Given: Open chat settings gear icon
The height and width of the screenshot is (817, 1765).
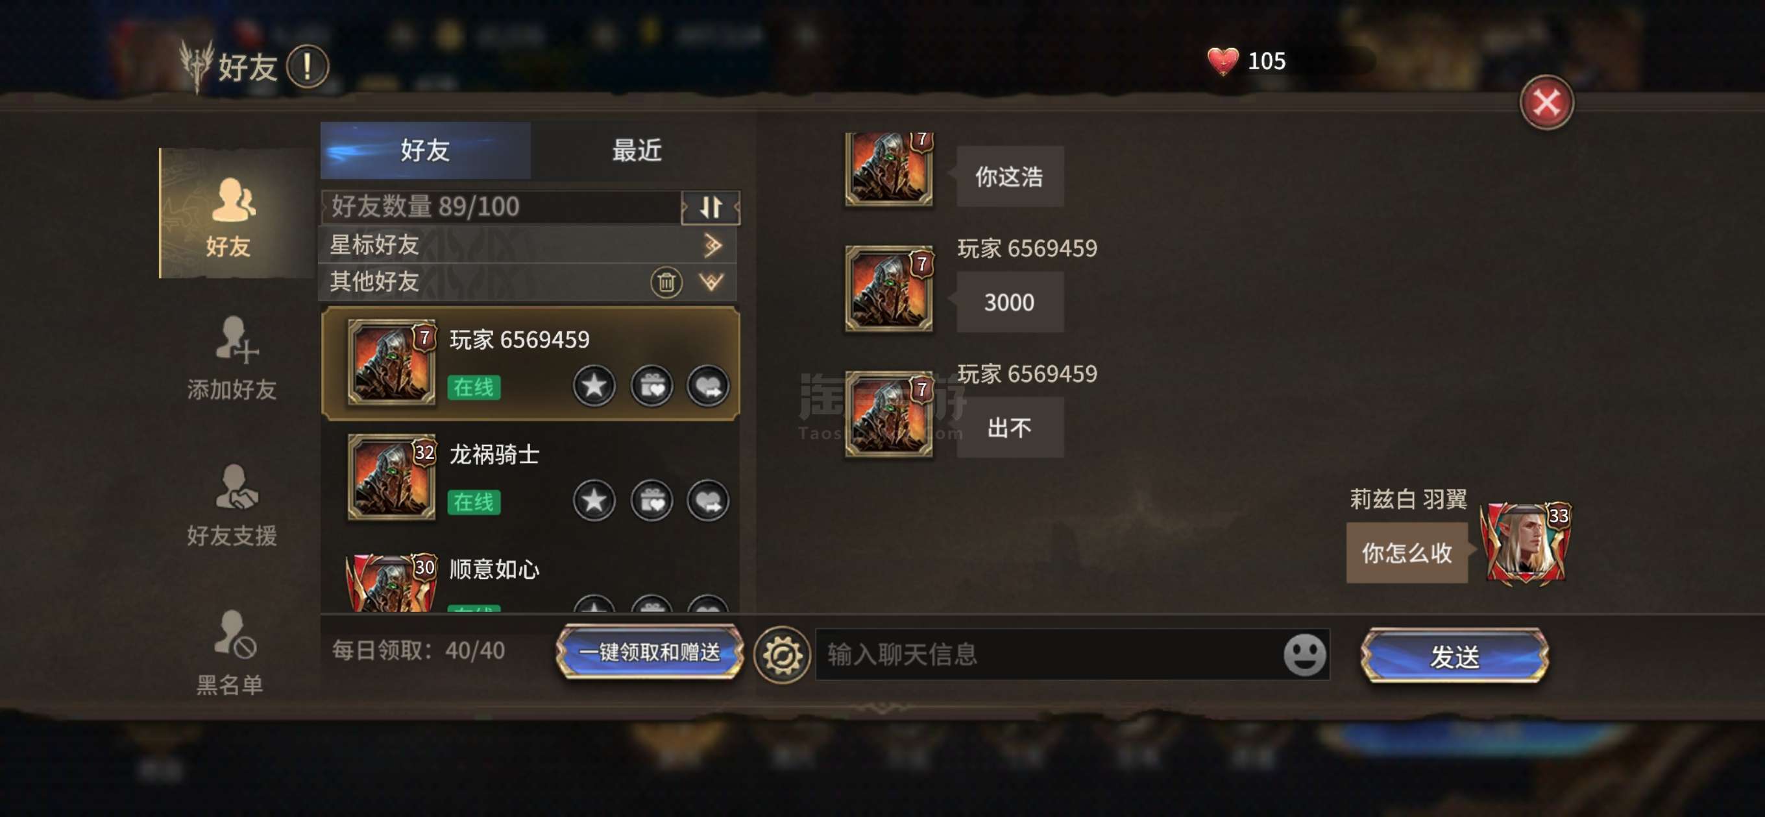Looking at the screenshot, I should tap(781, 655).
